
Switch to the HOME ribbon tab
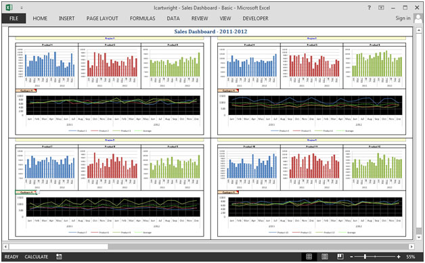pyautogui.click(x=40, y=18)
